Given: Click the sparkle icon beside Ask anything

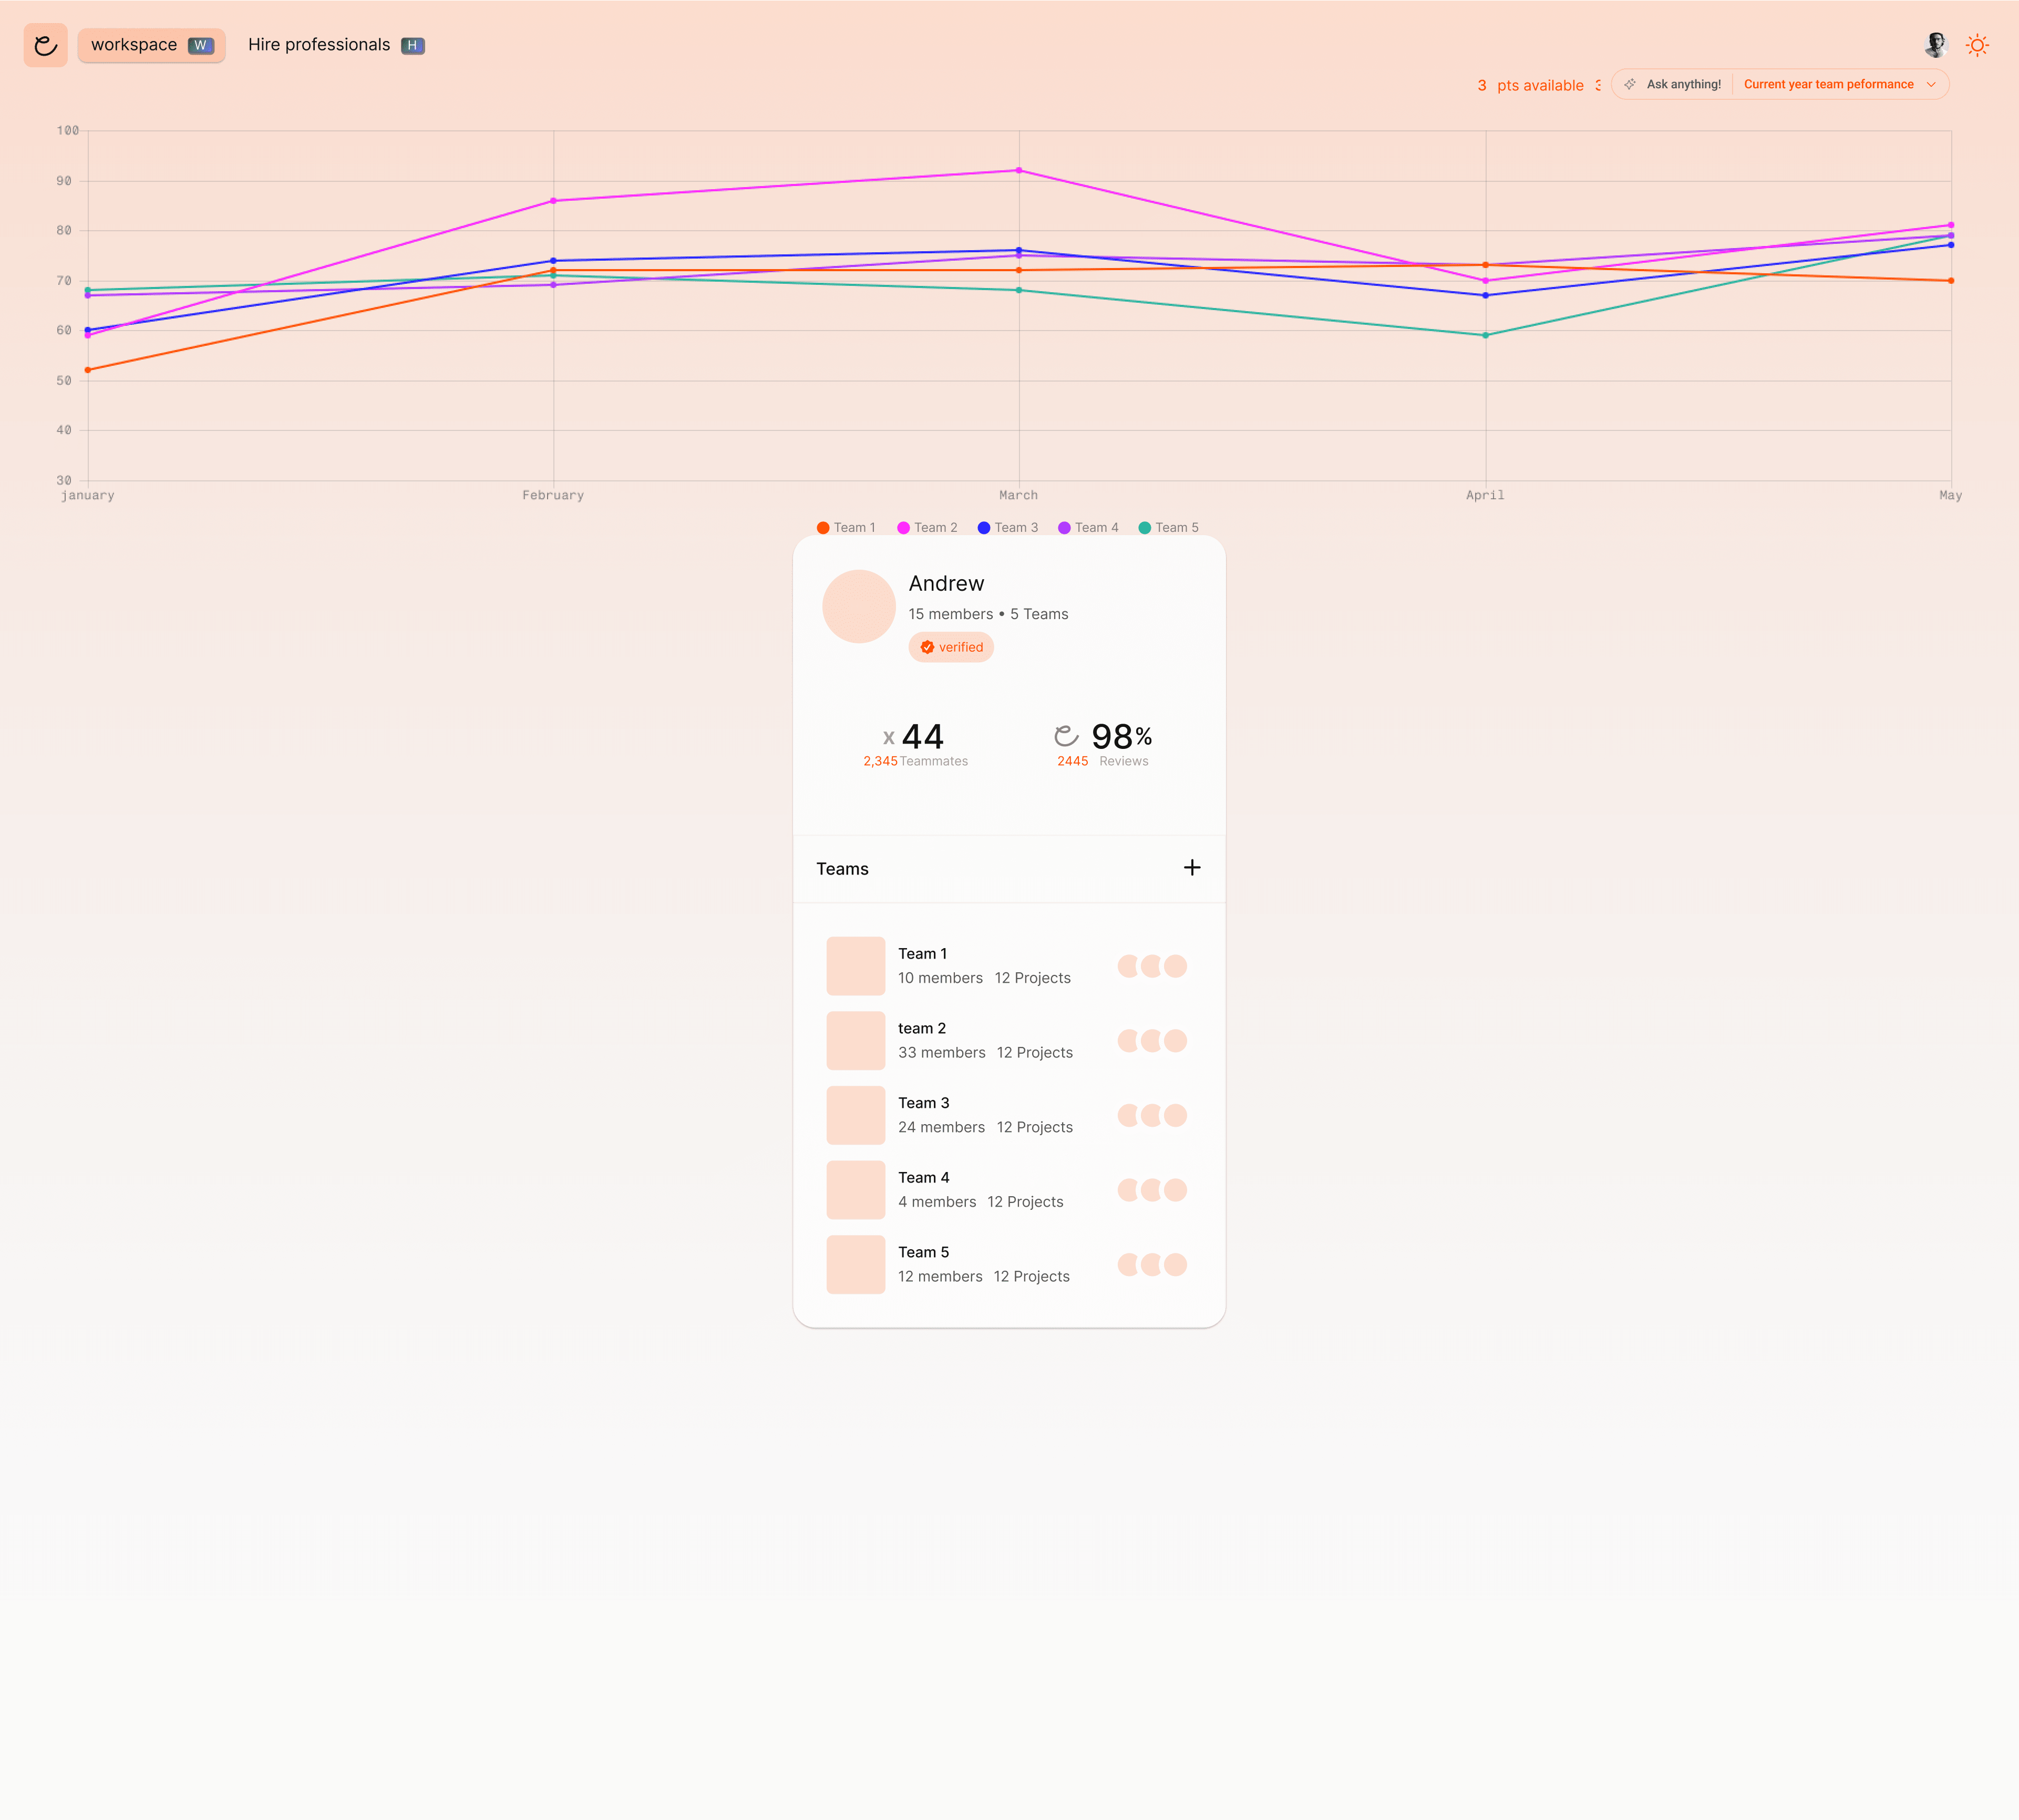Looking at the screenshot, I should pyautogui.click(x=1630, y=84).
